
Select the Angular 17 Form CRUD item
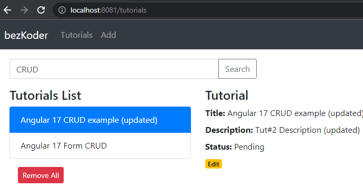tap(100, 145)
